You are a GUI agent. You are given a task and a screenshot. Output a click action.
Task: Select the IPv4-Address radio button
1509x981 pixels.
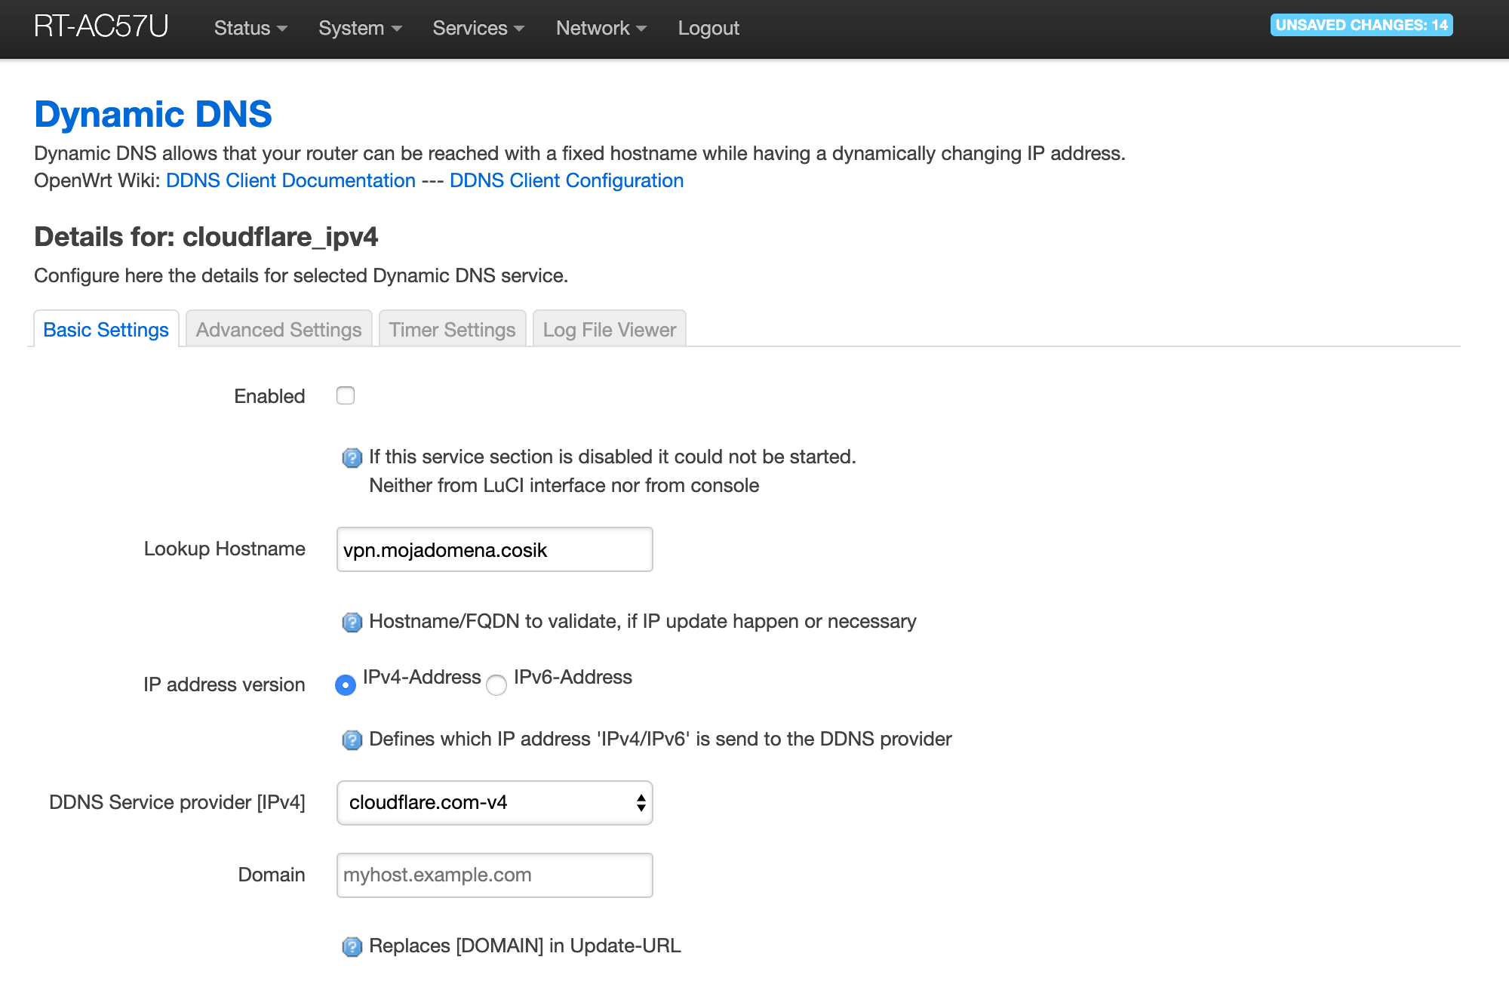coord(346,685)
